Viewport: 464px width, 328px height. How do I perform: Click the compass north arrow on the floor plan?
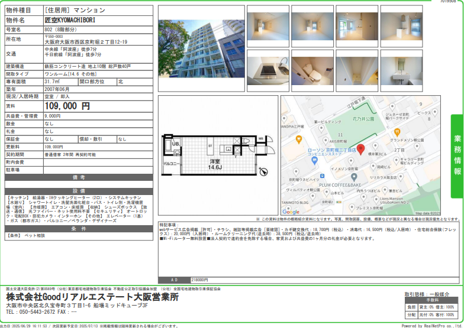pyautogui.click(x=264, y=172)
